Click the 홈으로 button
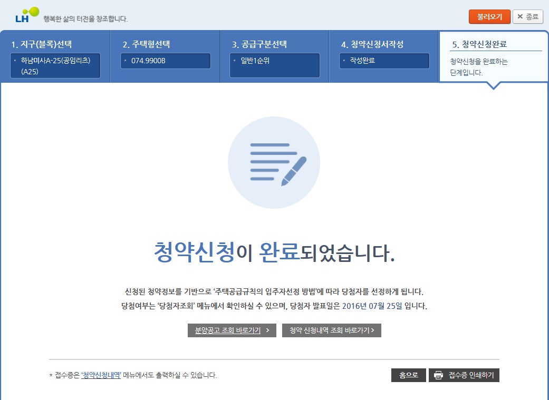This screenshot has height=400, width=549. pyautogui.click(x=408, y=375)
